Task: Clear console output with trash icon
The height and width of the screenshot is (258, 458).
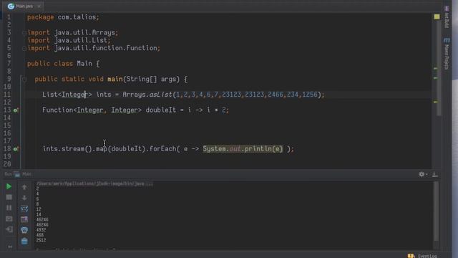Action: click(x=24, y=241)
